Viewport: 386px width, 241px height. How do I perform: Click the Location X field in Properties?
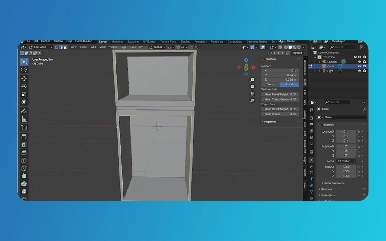click(x=346, y=132)
